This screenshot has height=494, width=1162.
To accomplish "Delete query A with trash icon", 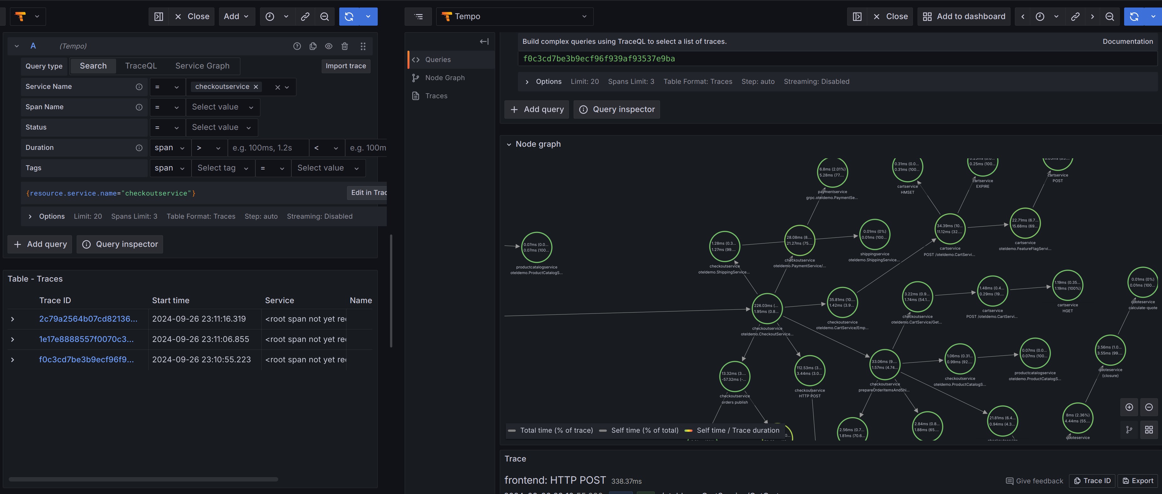I will coord(345,46).
